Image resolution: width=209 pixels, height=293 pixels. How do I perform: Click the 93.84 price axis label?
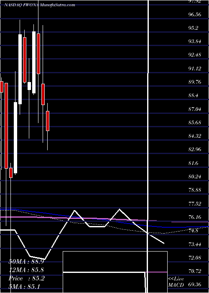[x=195, y=41]
